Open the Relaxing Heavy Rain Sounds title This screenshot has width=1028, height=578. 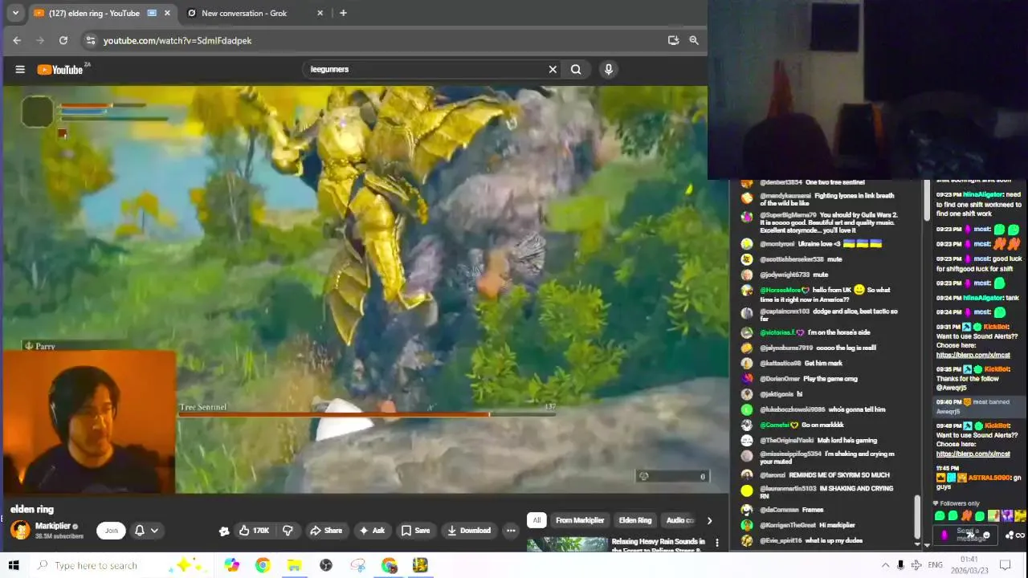[x=659, y=546]
